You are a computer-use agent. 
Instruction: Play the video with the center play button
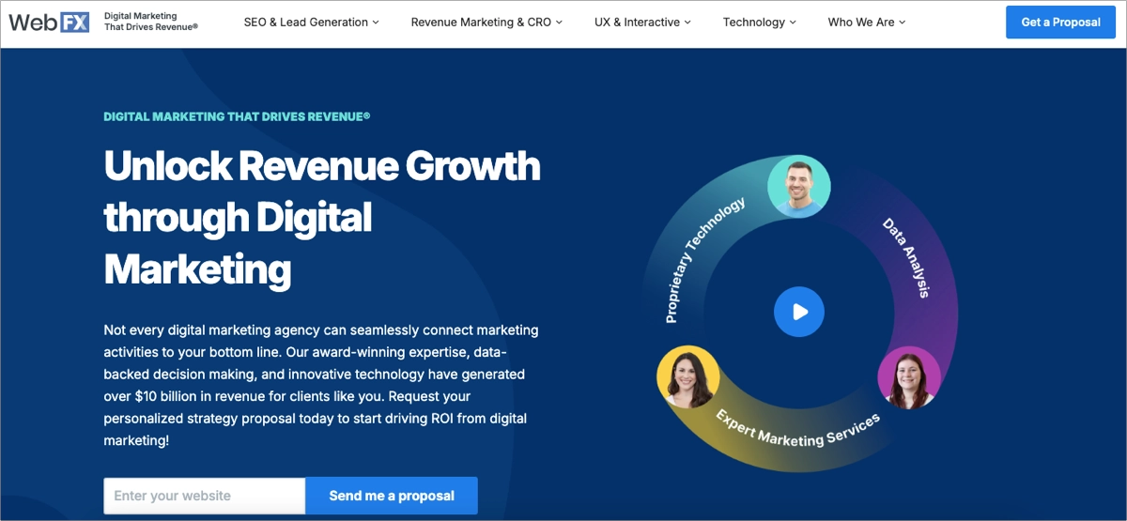798,312
